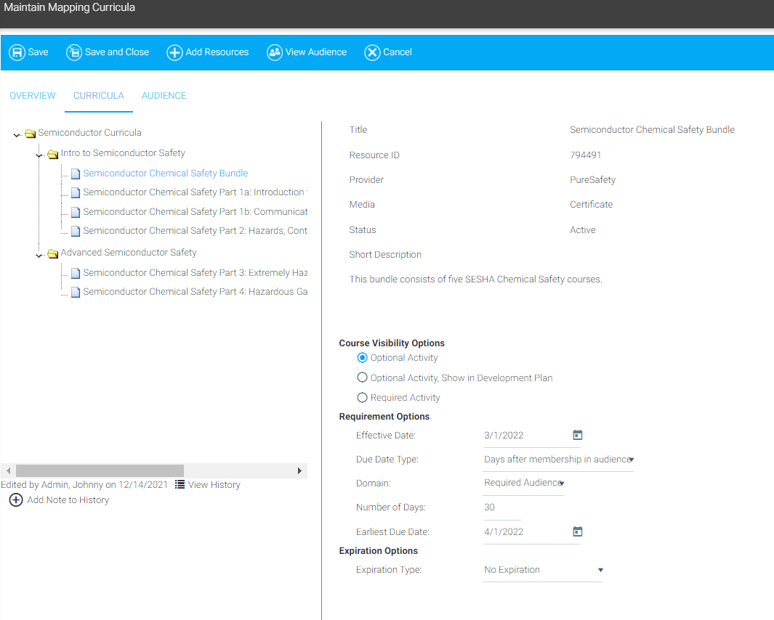Click the Provider value PureSafety
The width and height of the screenshot is (774, 620).
click(x=592, y=179)
